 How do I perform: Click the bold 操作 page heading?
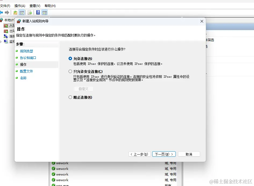(x=21, y=29)
